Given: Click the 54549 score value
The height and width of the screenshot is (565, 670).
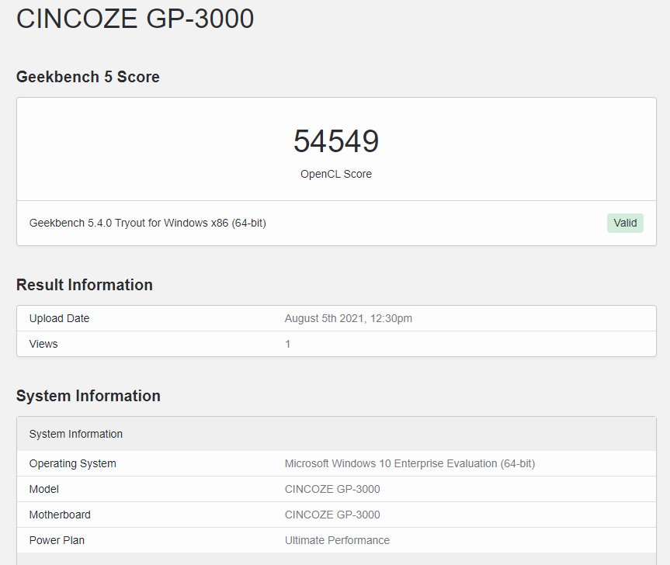Looking at the screenshot, I should point(336,141).
